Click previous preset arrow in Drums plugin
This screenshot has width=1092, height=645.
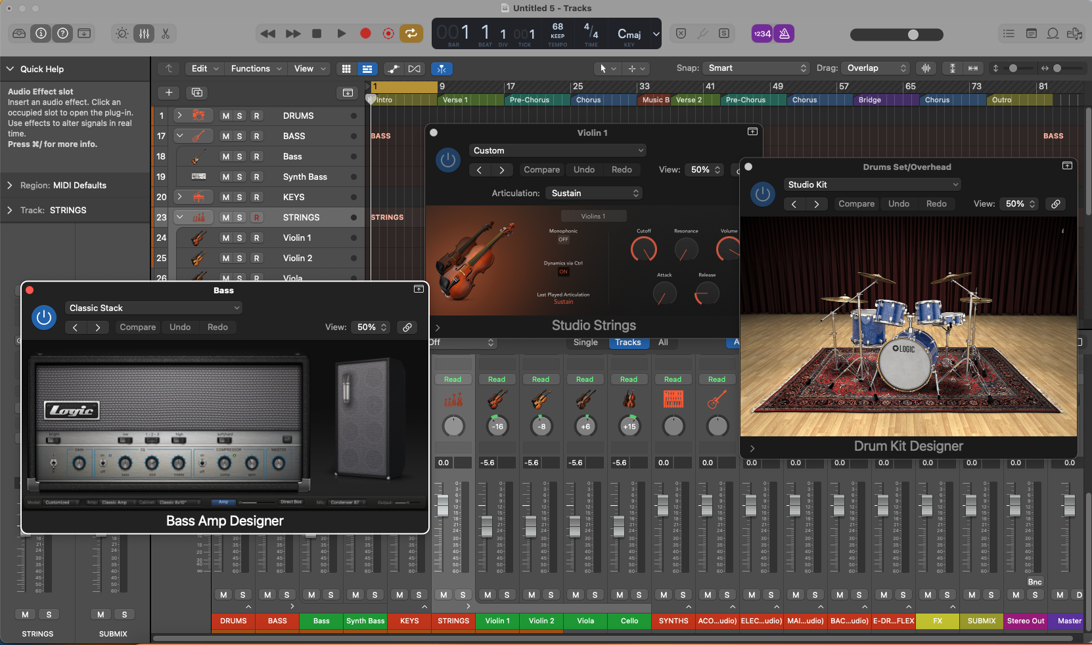tap(794, 204)
